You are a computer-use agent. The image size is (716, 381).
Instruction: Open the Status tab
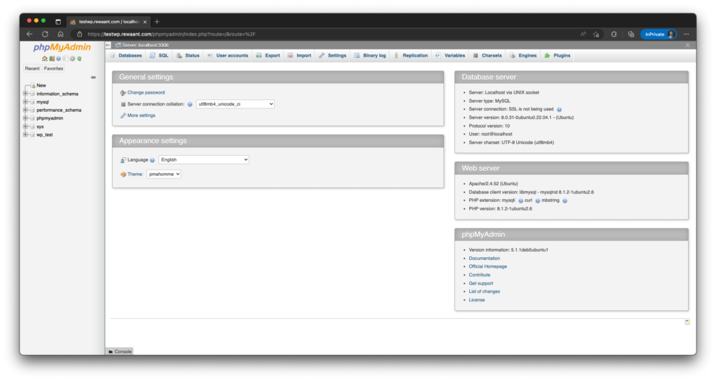coord(187,56)
